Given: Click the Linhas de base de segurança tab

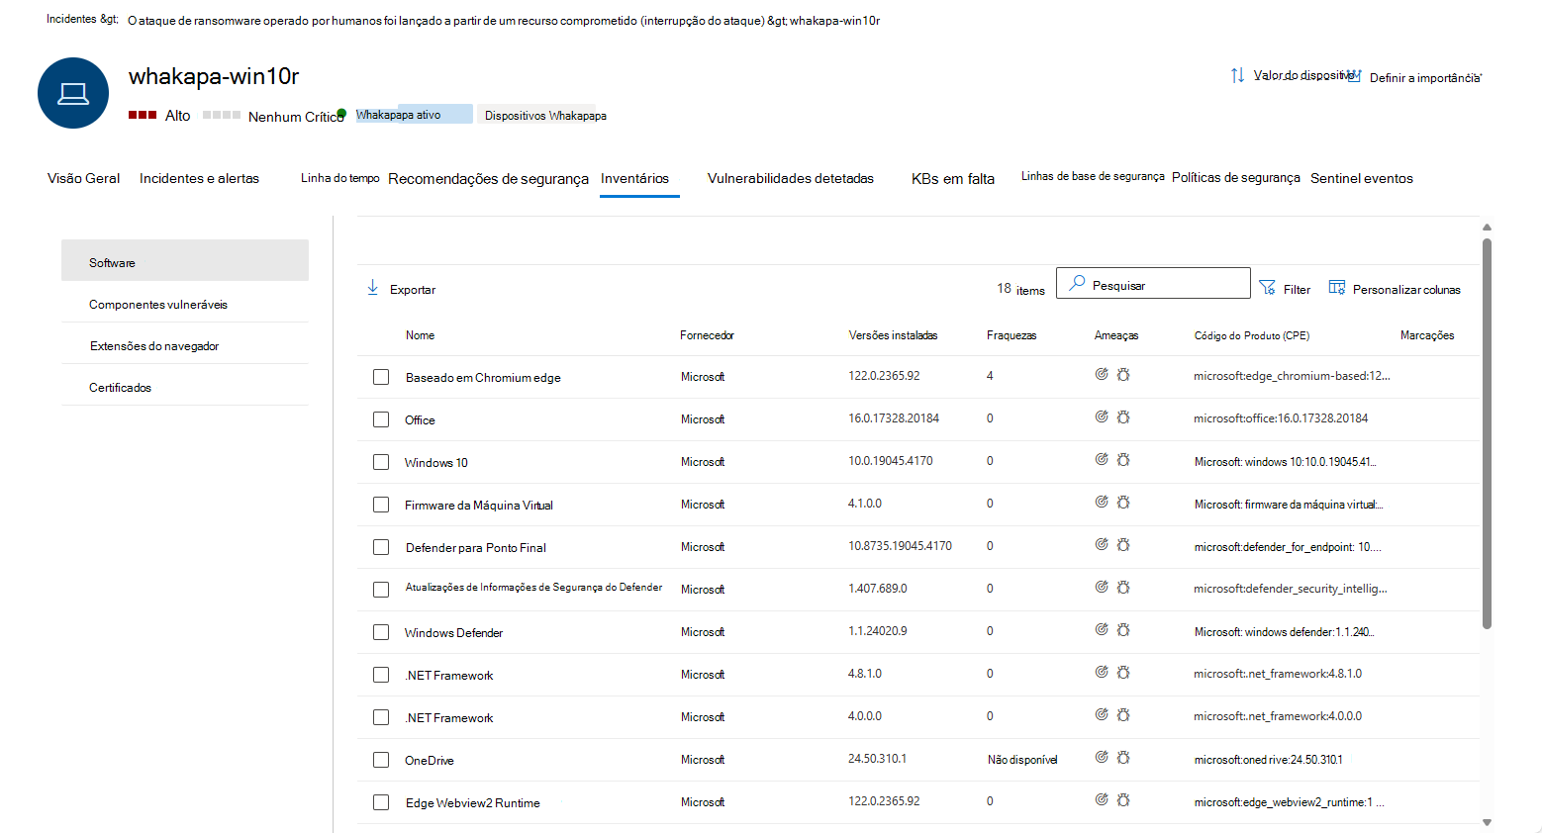Looking at the screenshot, I should point(1093,176).
